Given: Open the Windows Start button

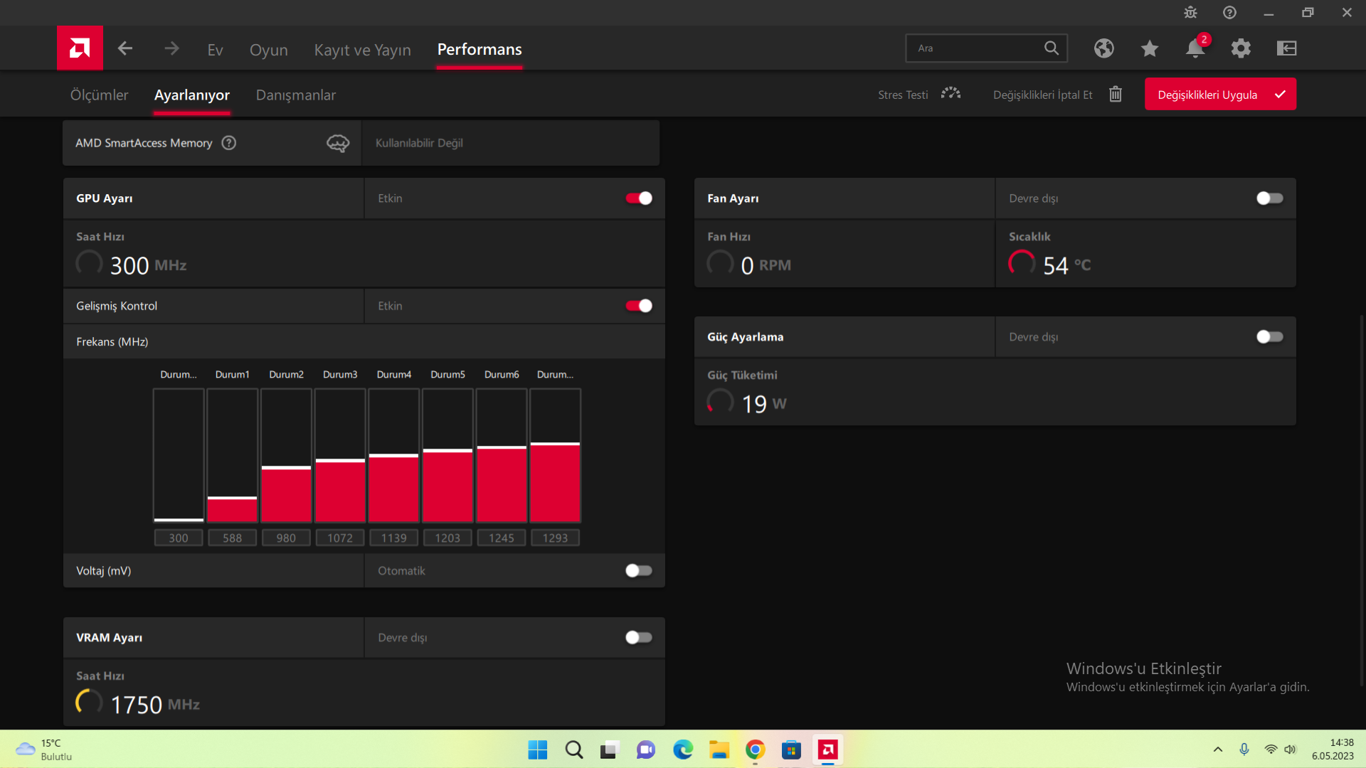Looking at the screenshot, I should [x=538, y=750].
